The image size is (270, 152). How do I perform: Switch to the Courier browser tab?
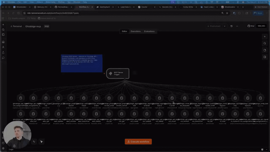pyautogui.click(x=144, y=7)
